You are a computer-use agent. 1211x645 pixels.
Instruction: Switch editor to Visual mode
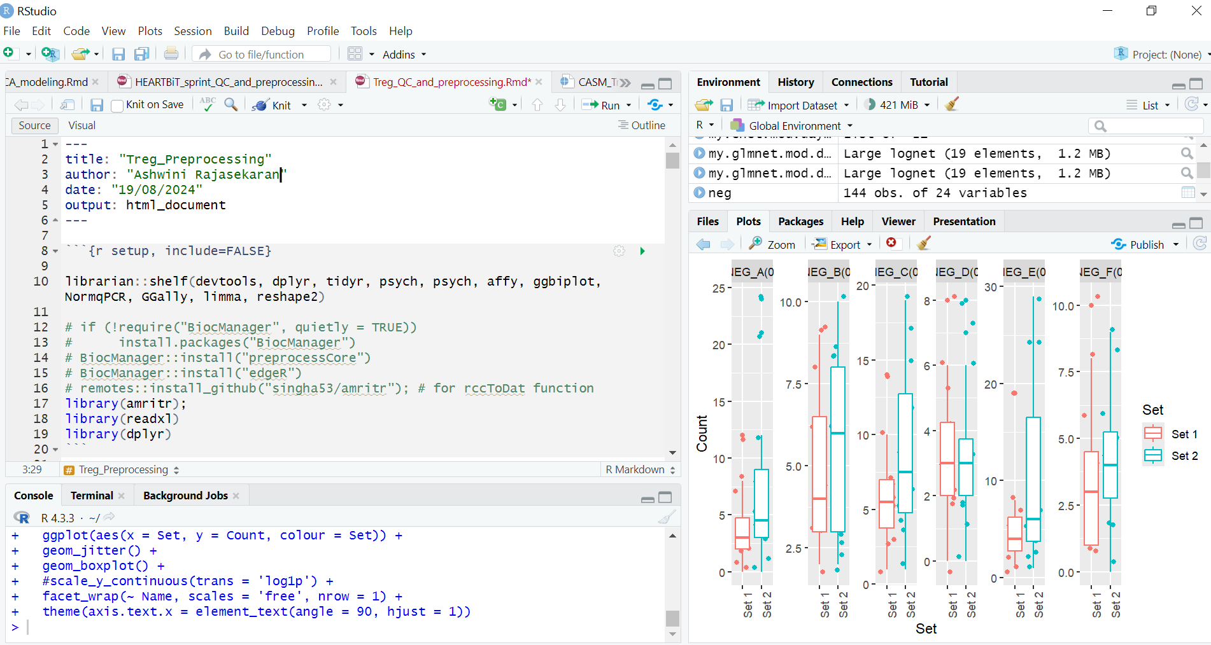pyautogui.click(x=82, y=126)
